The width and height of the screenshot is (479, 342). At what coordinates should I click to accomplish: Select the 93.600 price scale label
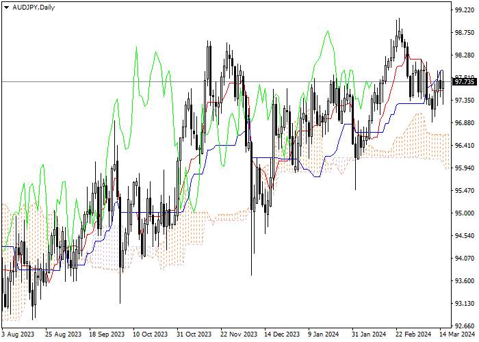465,281
